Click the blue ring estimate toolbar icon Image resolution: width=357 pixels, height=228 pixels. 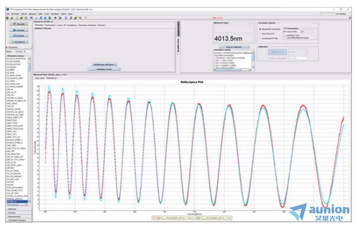[x=66, y=18]
